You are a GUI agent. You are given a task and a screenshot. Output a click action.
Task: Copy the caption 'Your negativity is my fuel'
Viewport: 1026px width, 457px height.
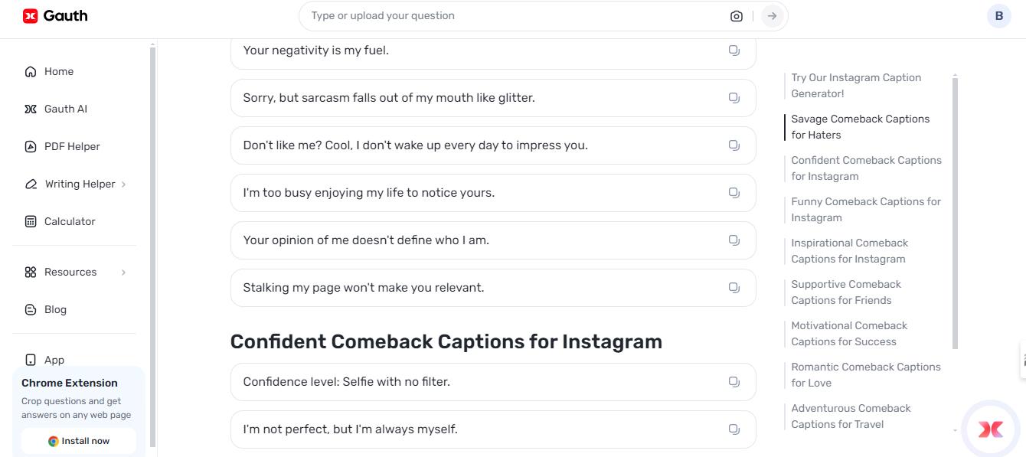734,50
